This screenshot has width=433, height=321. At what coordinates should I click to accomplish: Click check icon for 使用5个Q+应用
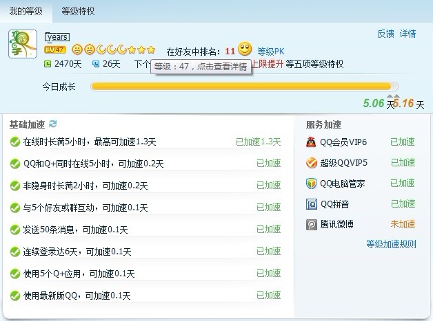click(x=15, y=274)
